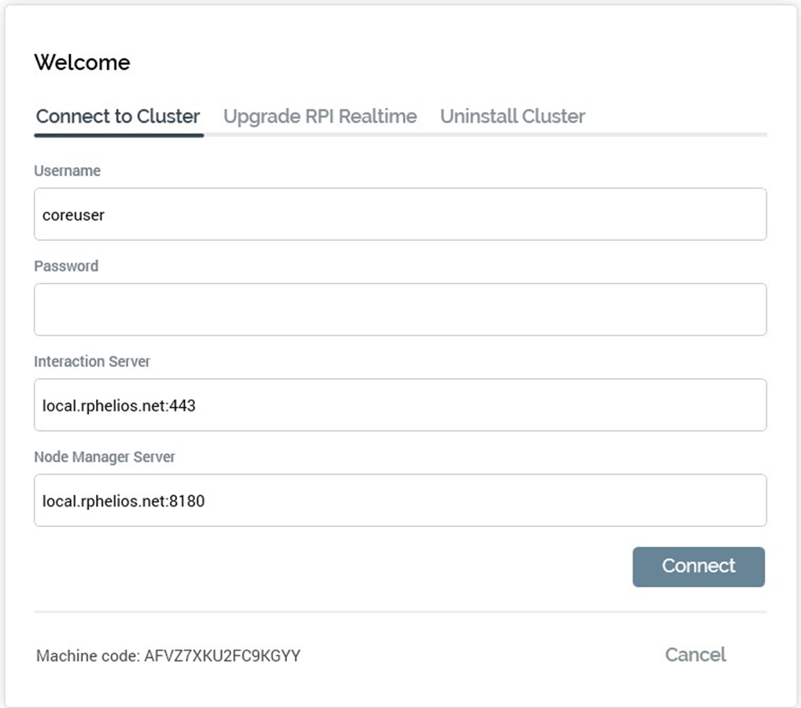This screenshot has width=801, height=708.
Task: Click the Node Manager Server label
Action: [x=104, y=457]
